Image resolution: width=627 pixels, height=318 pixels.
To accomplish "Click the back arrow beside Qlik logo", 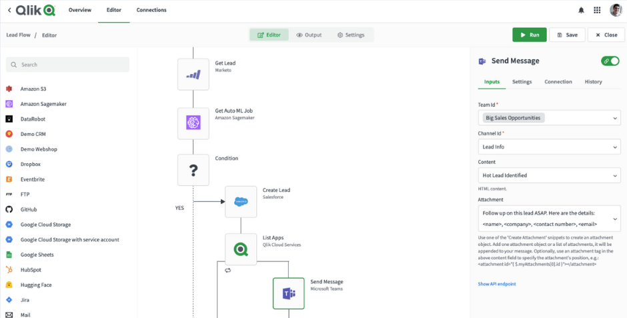I will (x=9, y=11).
